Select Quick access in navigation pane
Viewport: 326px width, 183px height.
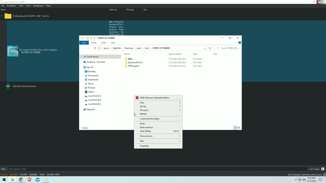point(92,56)
